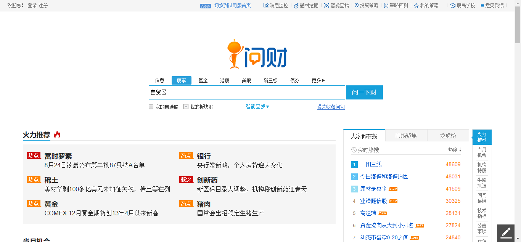Switch to the 大家都在搜 tab
This screenshot has height=242, width=521.
point(364,136)
